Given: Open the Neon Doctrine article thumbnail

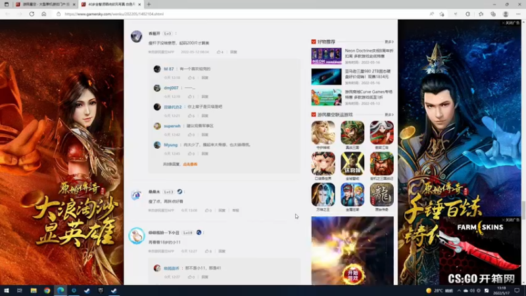Looking at the screenshot, I should pyautogui.click(x=326, y=56).
